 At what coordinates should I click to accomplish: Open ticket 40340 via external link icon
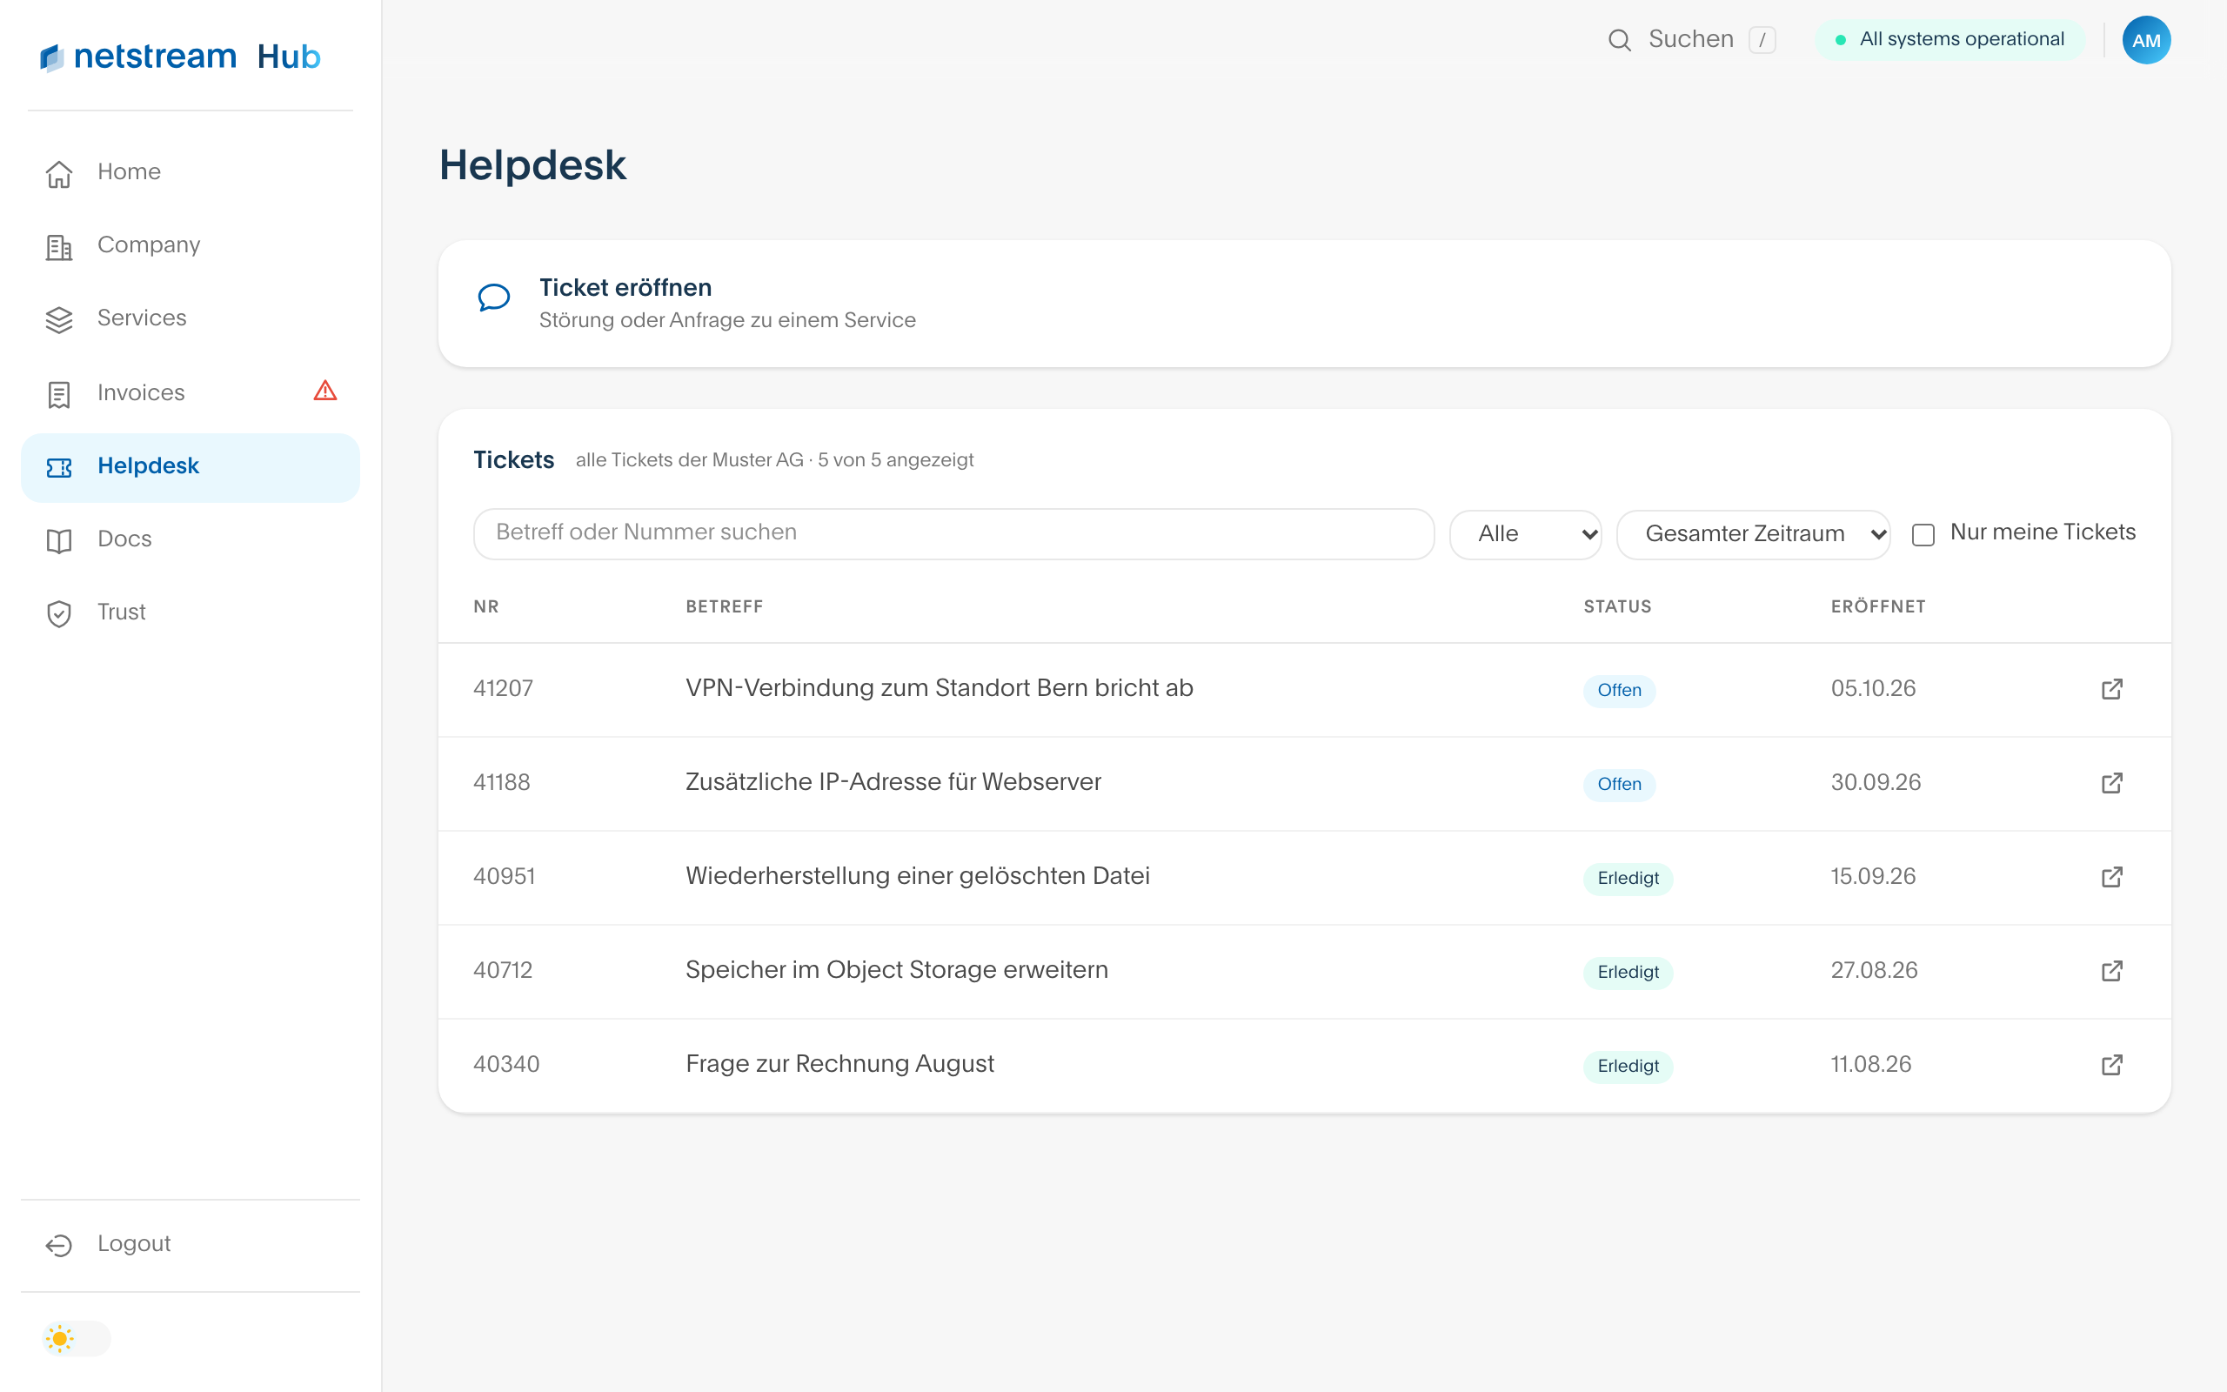(x=2112, y=1064)
